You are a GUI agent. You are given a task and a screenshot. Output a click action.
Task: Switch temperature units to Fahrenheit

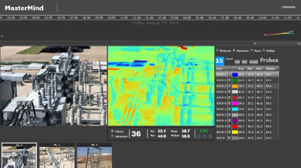tap(112, 136)
